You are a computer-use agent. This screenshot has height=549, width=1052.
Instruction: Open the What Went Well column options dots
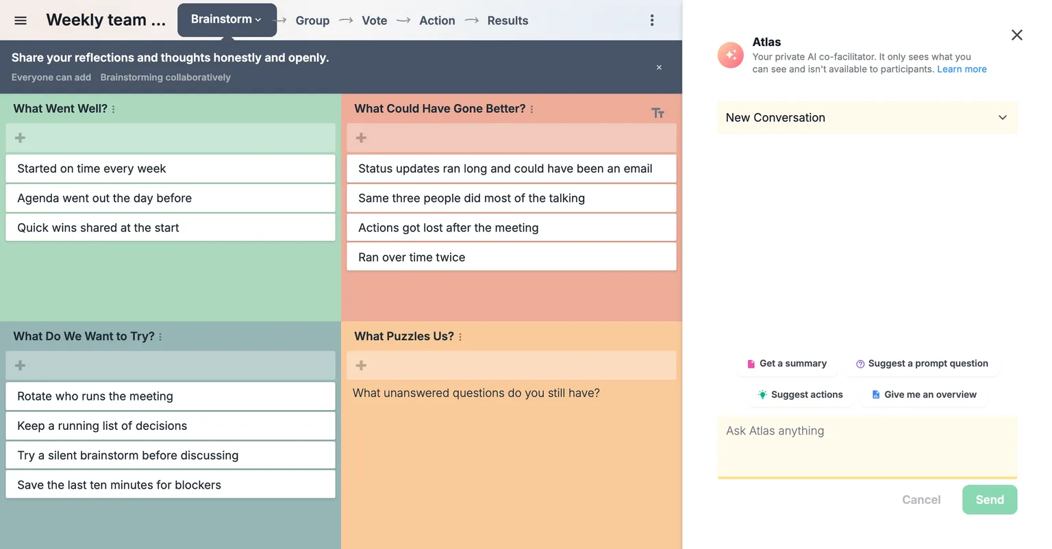(x=114, y=109)
